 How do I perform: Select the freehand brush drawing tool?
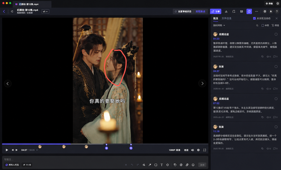[144, 165]
